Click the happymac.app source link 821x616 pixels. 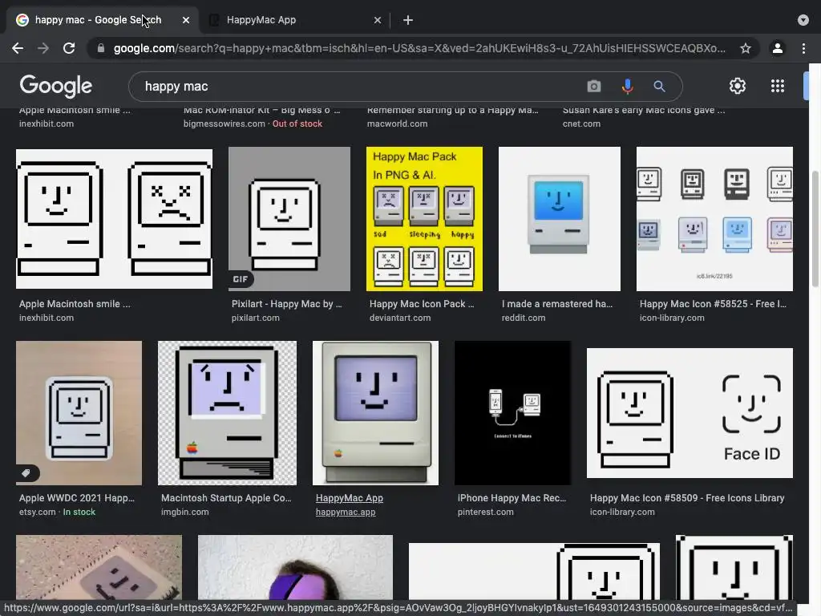pyautogui.click(x=346, y=513)
